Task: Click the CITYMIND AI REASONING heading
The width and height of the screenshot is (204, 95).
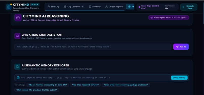Action: pyautogui.click(x=46, y=16)
